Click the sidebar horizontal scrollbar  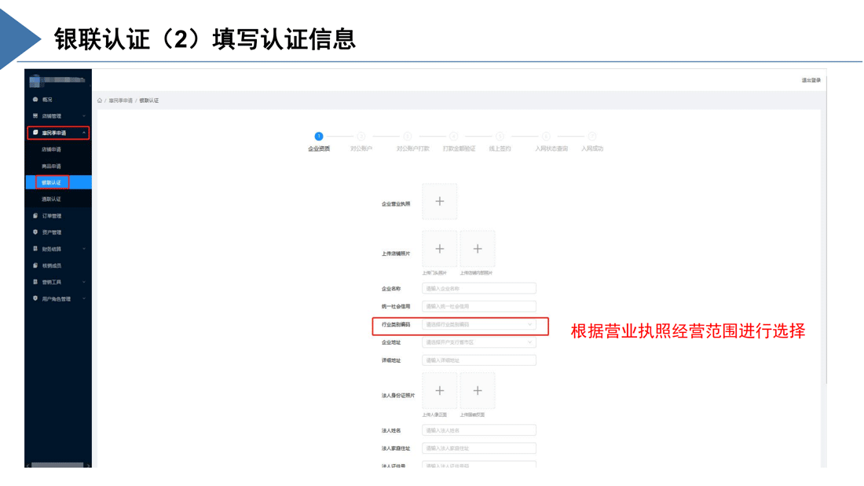(58, 465)
